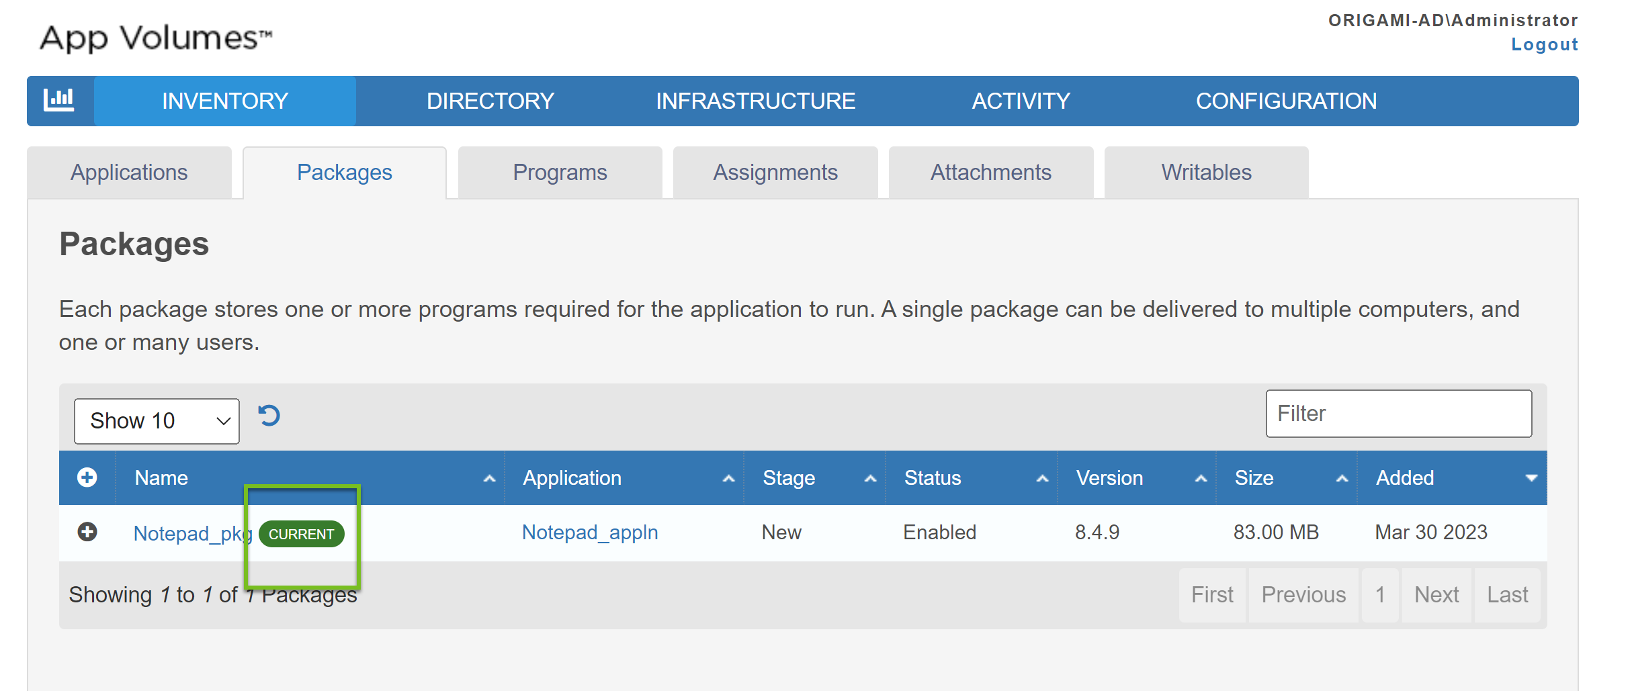This screenshot has width=1632, height=691.
Task: Open the Show 10 dropdown
Action: pos(157,421)
